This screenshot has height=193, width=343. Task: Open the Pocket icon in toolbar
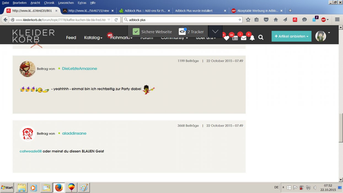[x=266, y=20]
